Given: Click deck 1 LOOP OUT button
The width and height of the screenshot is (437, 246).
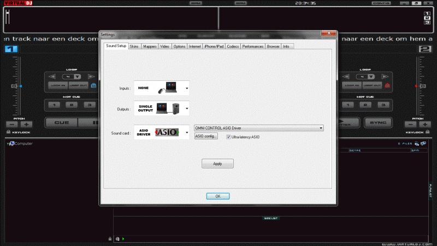Looking at the screenshot, I should (78, 85).
